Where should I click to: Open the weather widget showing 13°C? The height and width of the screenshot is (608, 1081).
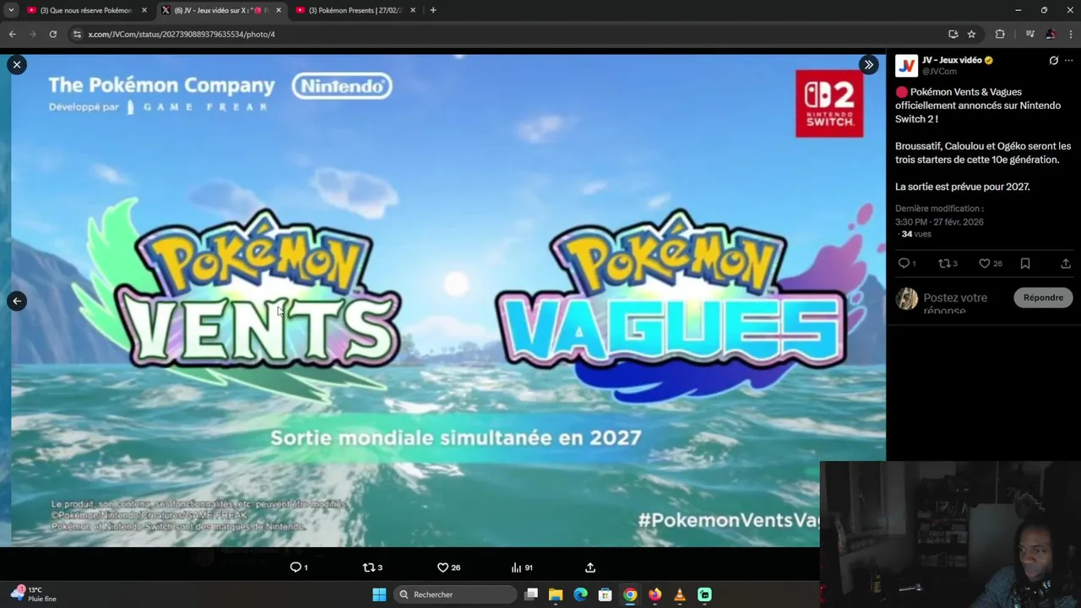pyautogui.click(x=34, y=594)
